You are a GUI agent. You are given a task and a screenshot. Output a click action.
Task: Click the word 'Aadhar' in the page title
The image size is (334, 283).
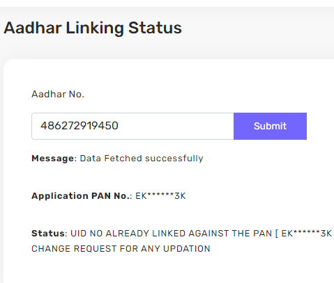click(33, 29)
